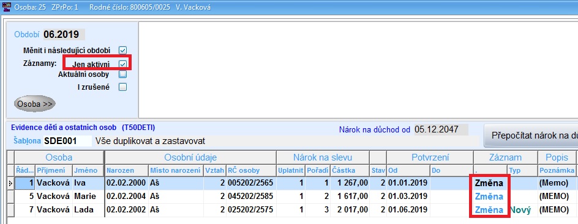The image size is (578, 224).
Task: Click the 'Do' column header
Action: tap(452, 170)
